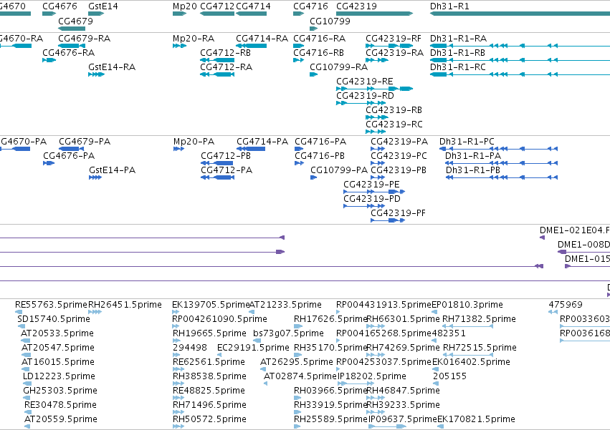Click protein Dh31-R1-PA
This screenshot has height=430, width=610.
coord(502,164)
